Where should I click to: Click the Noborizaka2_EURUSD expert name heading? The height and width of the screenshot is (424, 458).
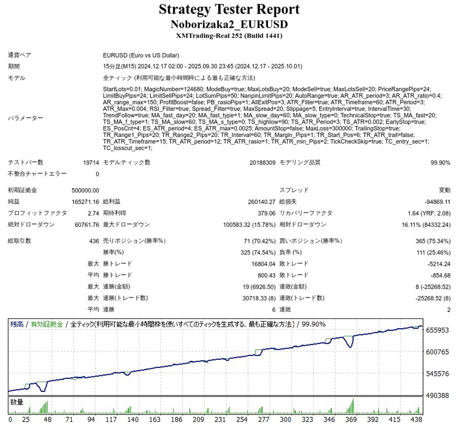pos(229,24)
